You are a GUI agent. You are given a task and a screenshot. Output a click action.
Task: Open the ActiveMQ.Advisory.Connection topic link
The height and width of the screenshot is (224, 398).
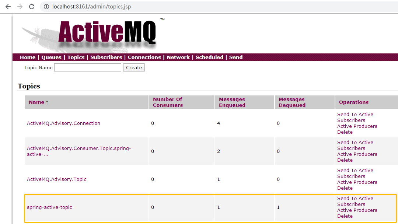[x=63, y=123]
